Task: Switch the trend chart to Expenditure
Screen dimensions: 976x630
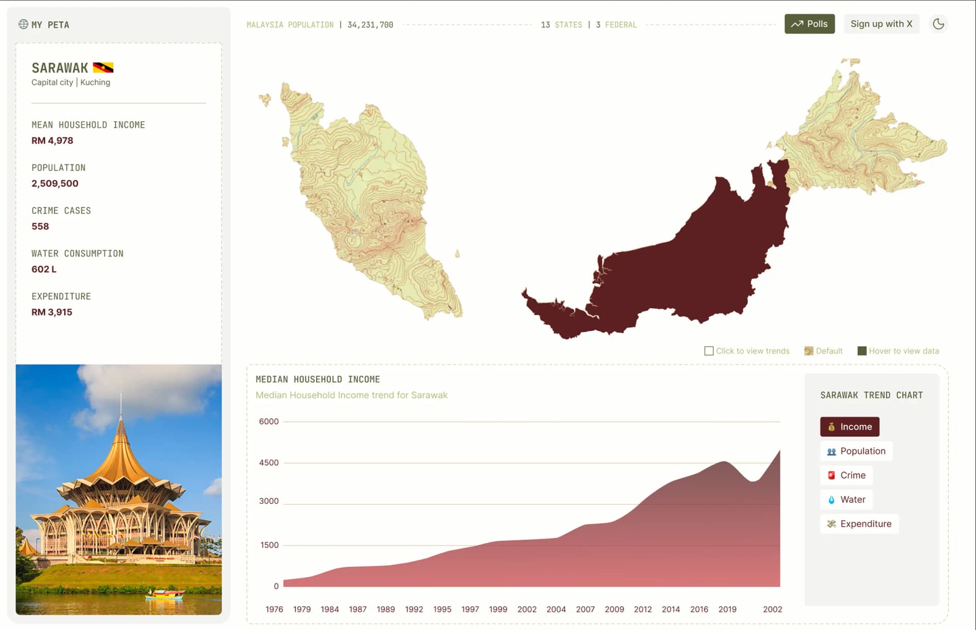Action: coord(859,524)
